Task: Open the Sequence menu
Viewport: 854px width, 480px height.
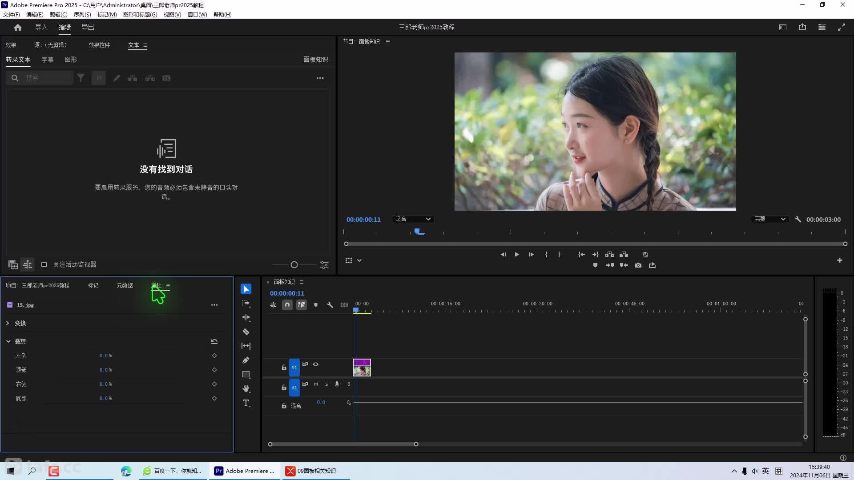Action: pos(82,14)
